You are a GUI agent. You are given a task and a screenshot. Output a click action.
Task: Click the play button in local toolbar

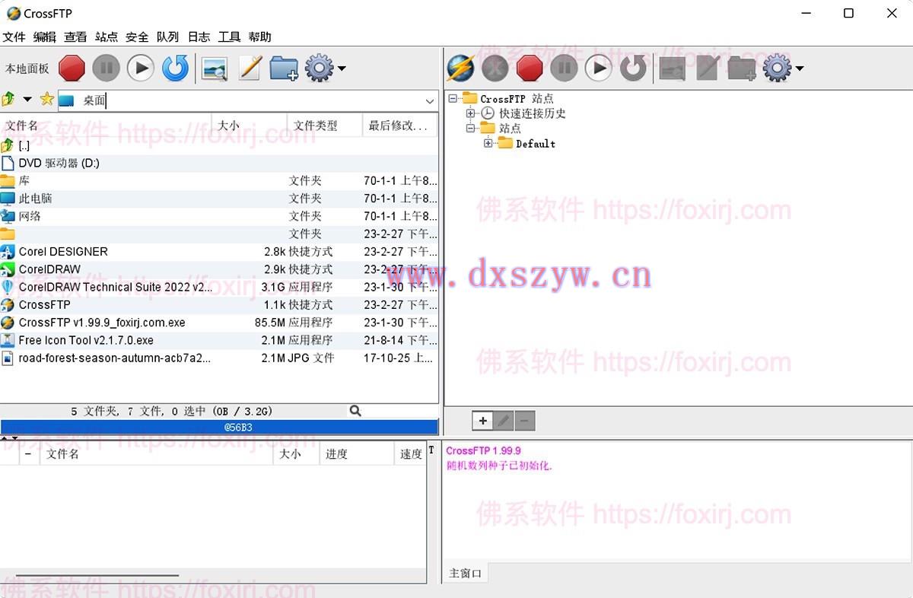[141, 68]
